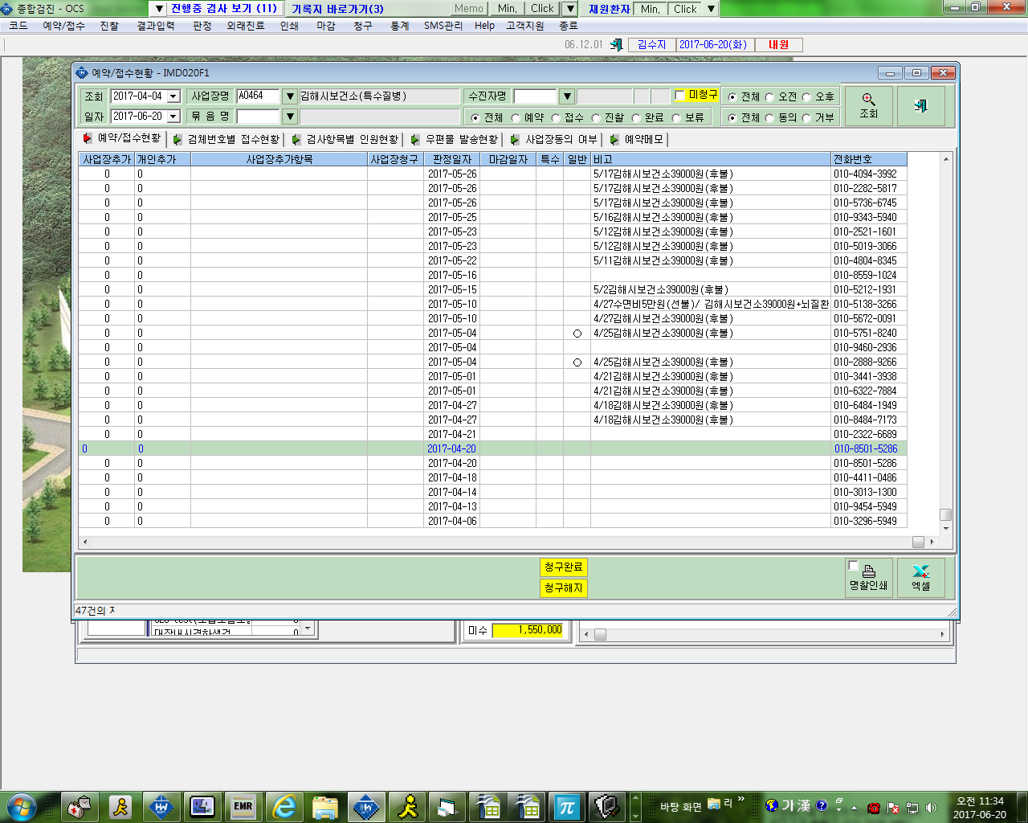This screenshot has width=1028, height=823.
Task: Expand the 사업장명 code dropdown arrow
Action: click(290, 96)
